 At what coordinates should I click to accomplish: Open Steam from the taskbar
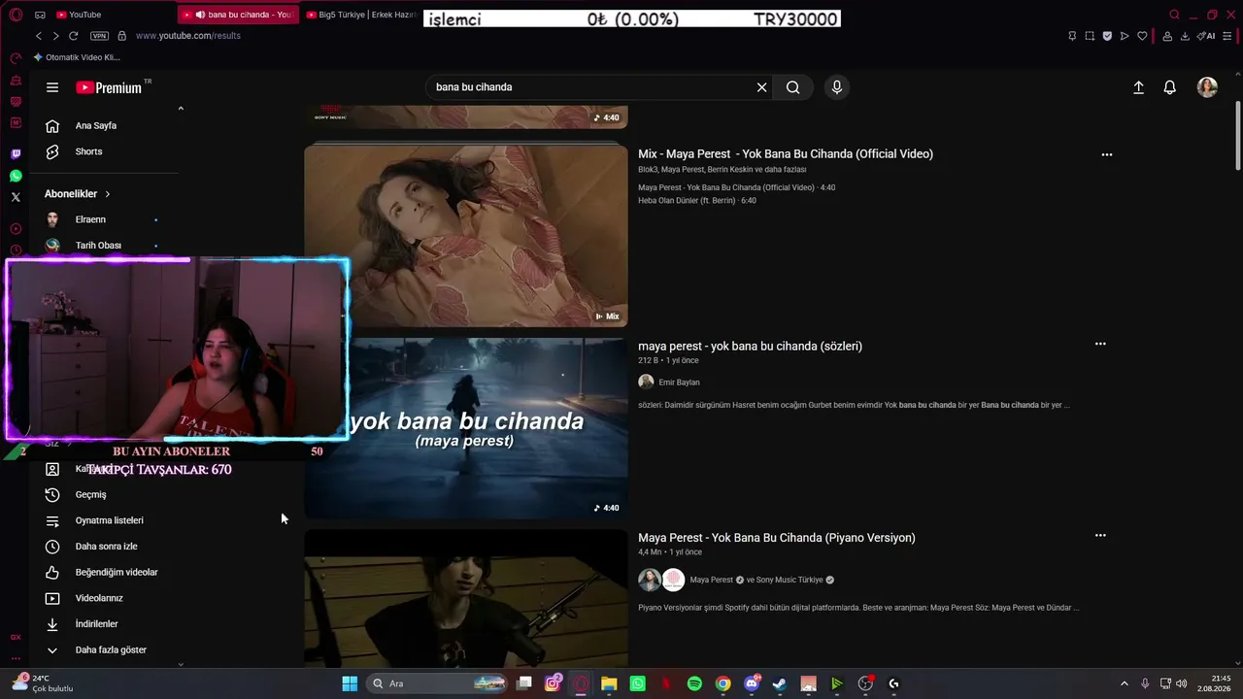coord(779,683)
